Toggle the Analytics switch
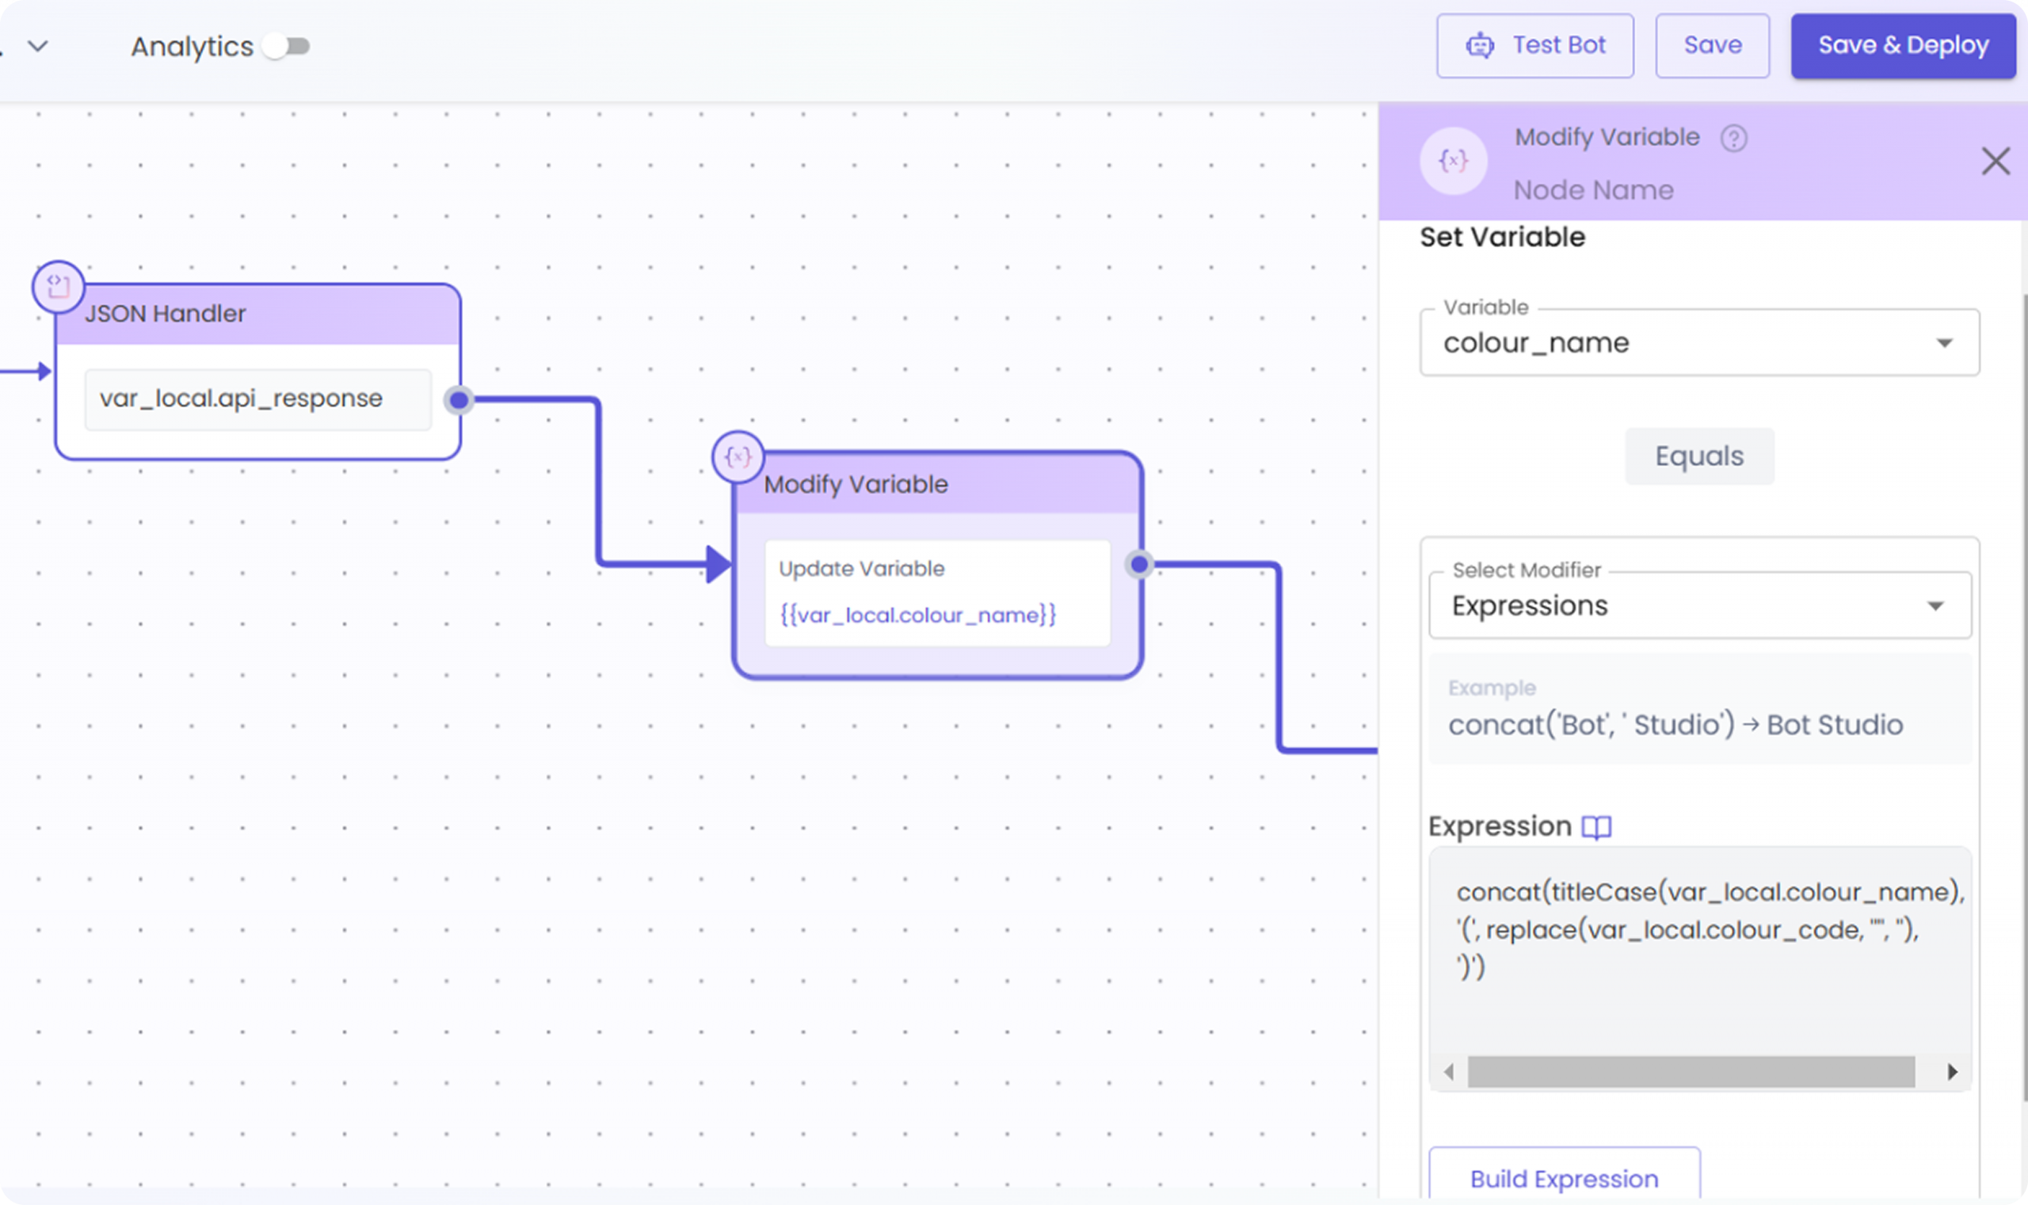This screenshot has height=1205, width=2028. point(286,46)
